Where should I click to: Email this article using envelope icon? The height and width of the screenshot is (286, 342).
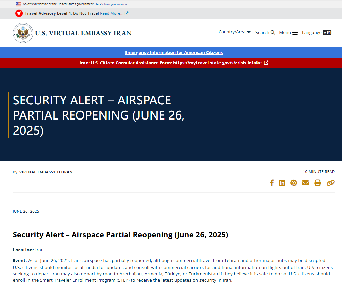(305, 183)
